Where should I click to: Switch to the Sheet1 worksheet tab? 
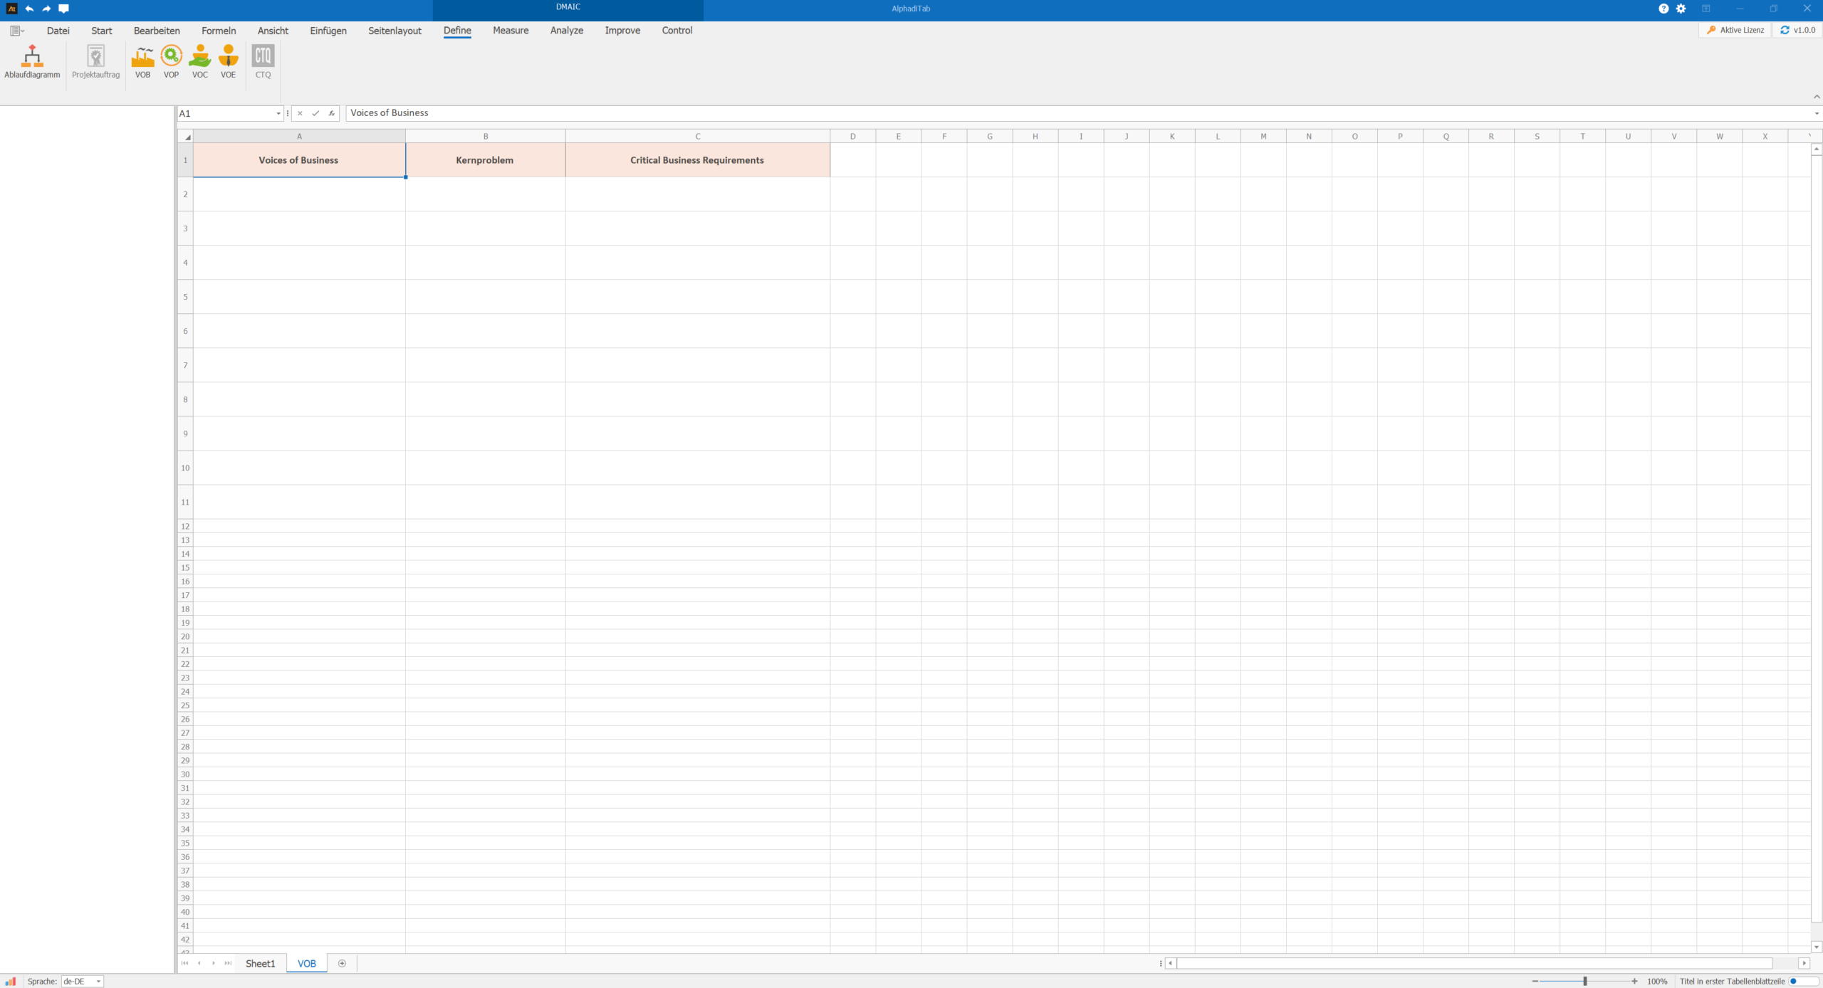pyautogui.click(x=260, y=963)
